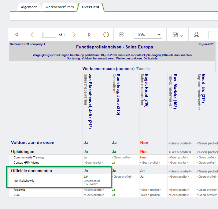Click the current page number field

pyautogui.click(x=49, y=35)
